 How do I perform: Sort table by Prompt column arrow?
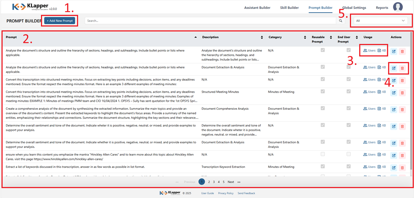pyautogui.click(x=195, y=37)
